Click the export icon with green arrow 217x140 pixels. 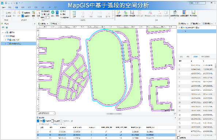click(x=193, y=12)
